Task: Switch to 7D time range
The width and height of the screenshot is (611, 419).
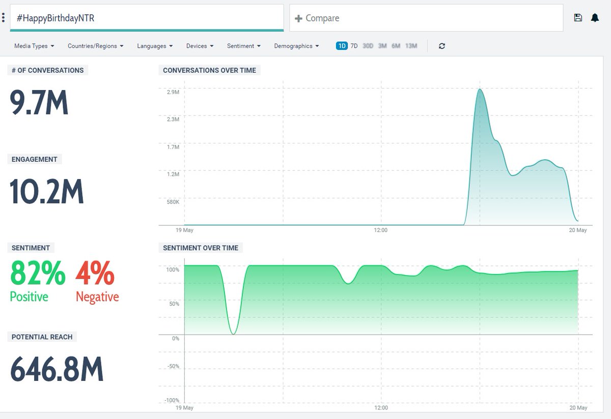Action: [354, 46]
